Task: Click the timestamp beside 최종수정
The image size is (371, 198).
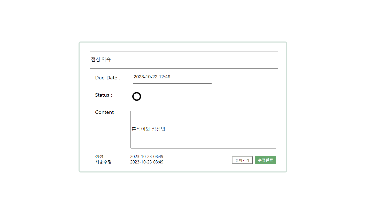Action: click(147, 162)
